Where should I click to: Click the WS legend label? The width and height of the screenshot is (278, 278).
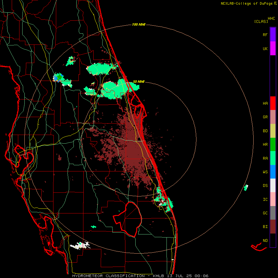pos(265,172)
